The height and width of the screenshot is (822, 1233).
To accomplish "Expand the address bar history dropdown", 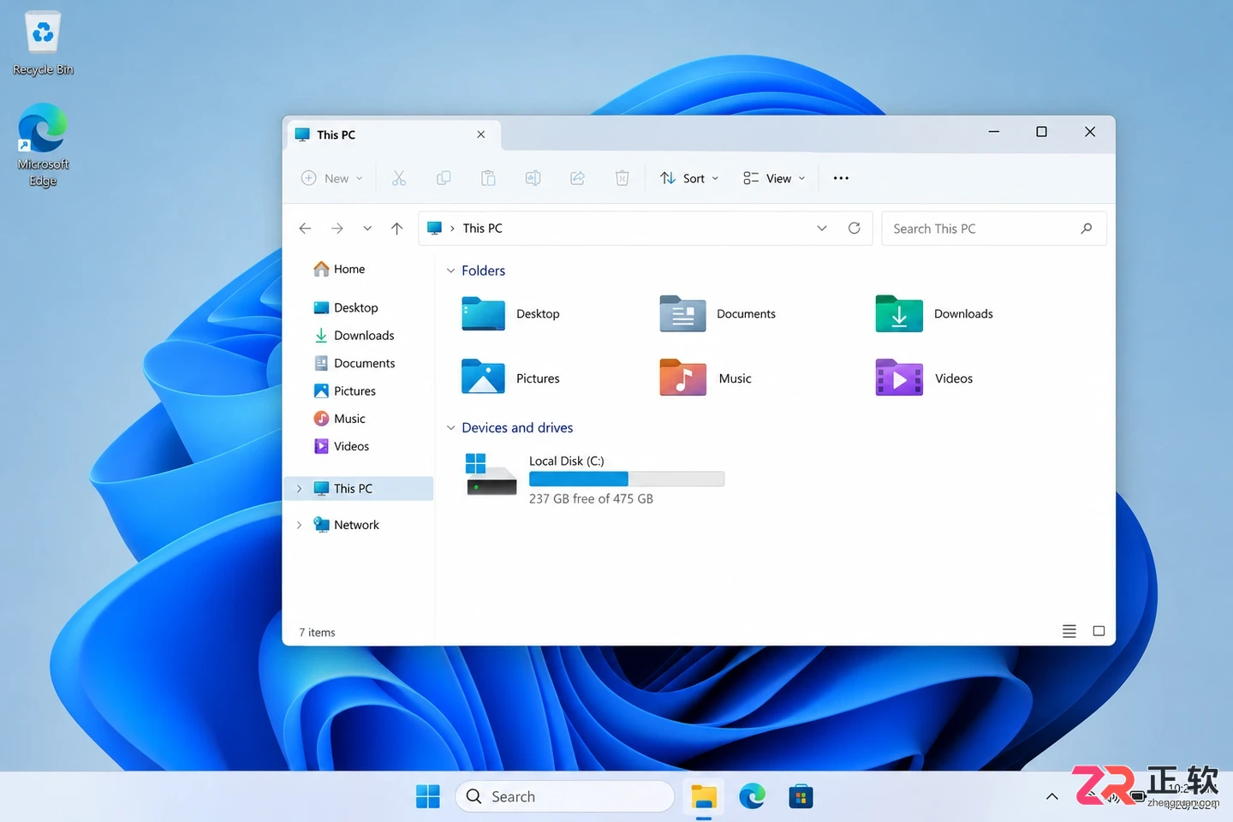I will [x=822, y=228].
